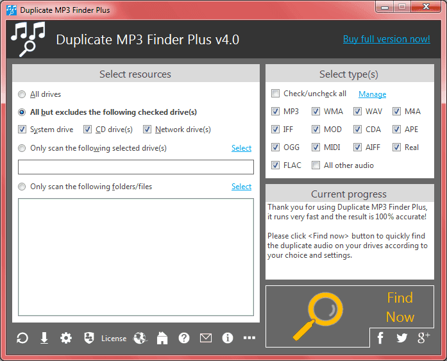Click the Select resources panel header
This screenshot has width=447, height=361.
pyautogui.click(x=136, y=74)
